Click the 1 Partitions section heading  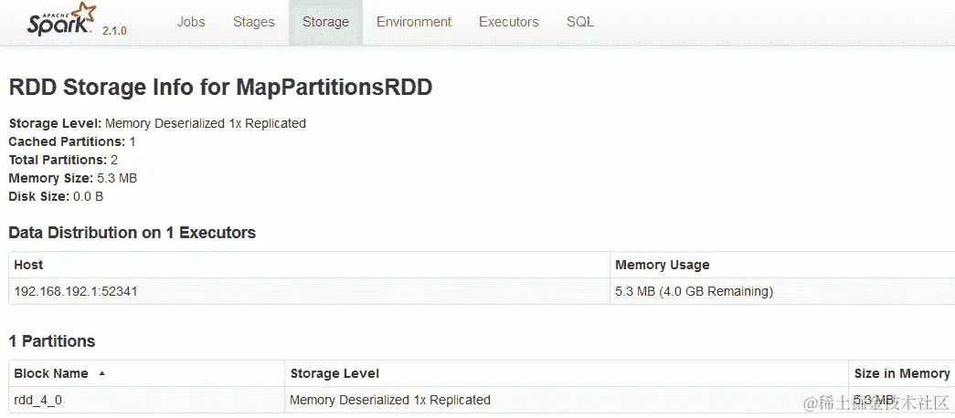click(51, 341)
